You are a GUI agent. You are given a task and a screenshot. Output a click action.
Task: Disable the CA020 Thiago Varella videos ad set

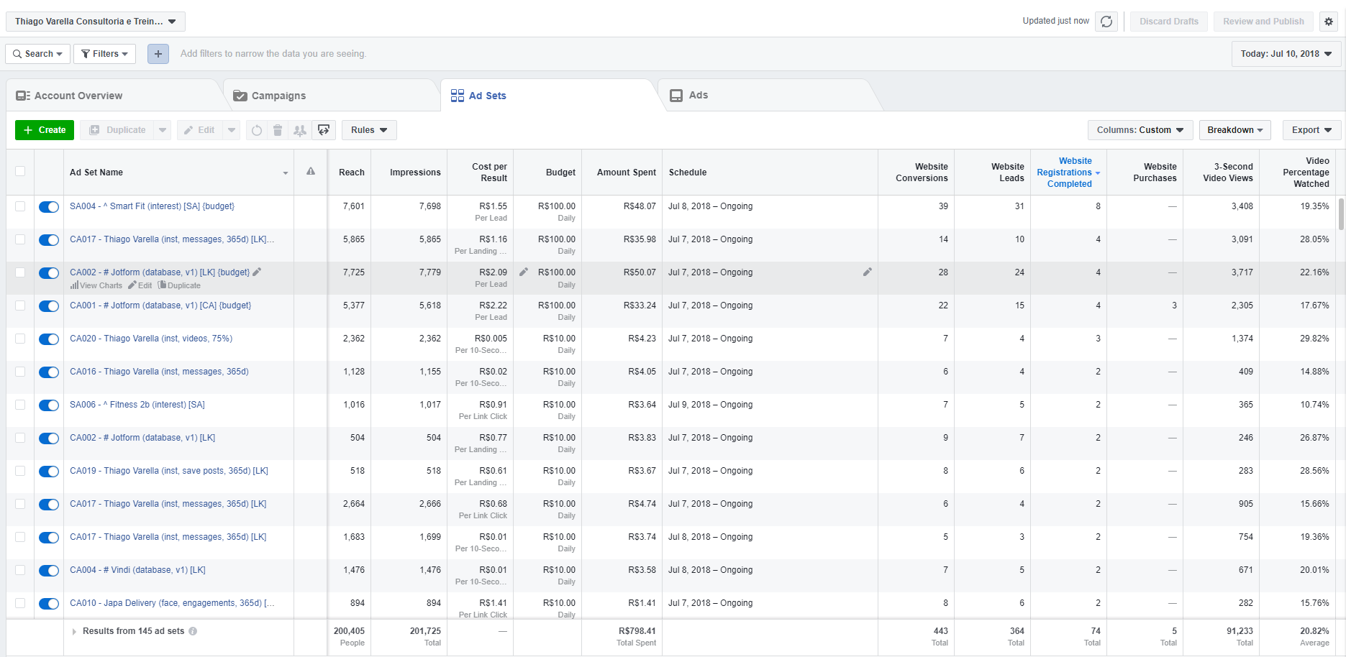click(49, 339)
